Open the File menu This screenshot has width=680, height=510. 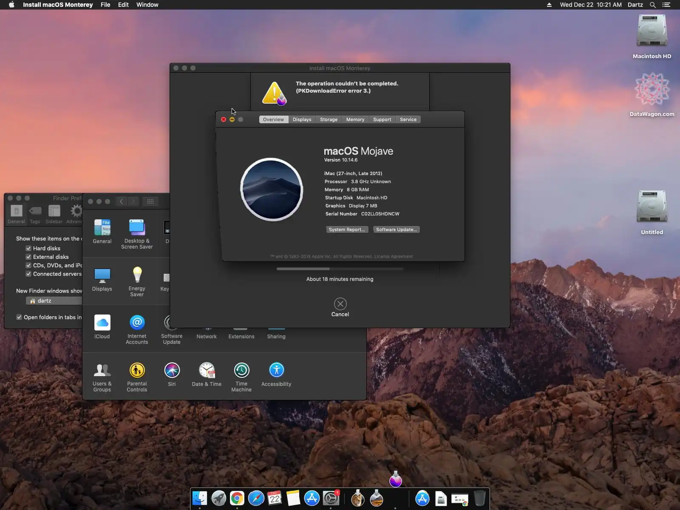pyautogui.click(x=105, y=5)
